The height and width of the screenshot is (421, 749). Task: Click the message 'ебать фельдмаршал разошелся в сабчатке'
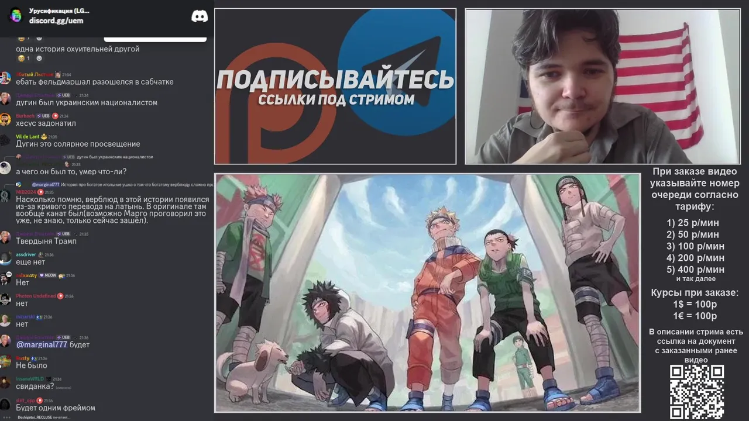[x=95, y=82]
